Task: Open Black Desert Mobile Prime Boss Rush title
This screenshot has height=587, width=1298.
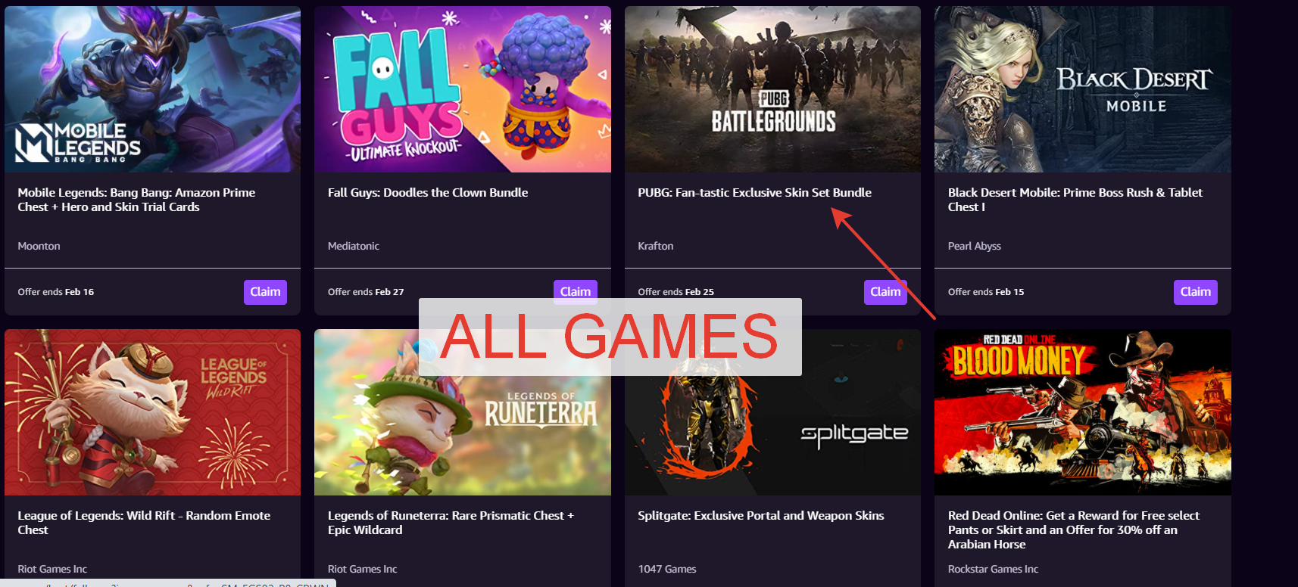Action: point(1075,200)
